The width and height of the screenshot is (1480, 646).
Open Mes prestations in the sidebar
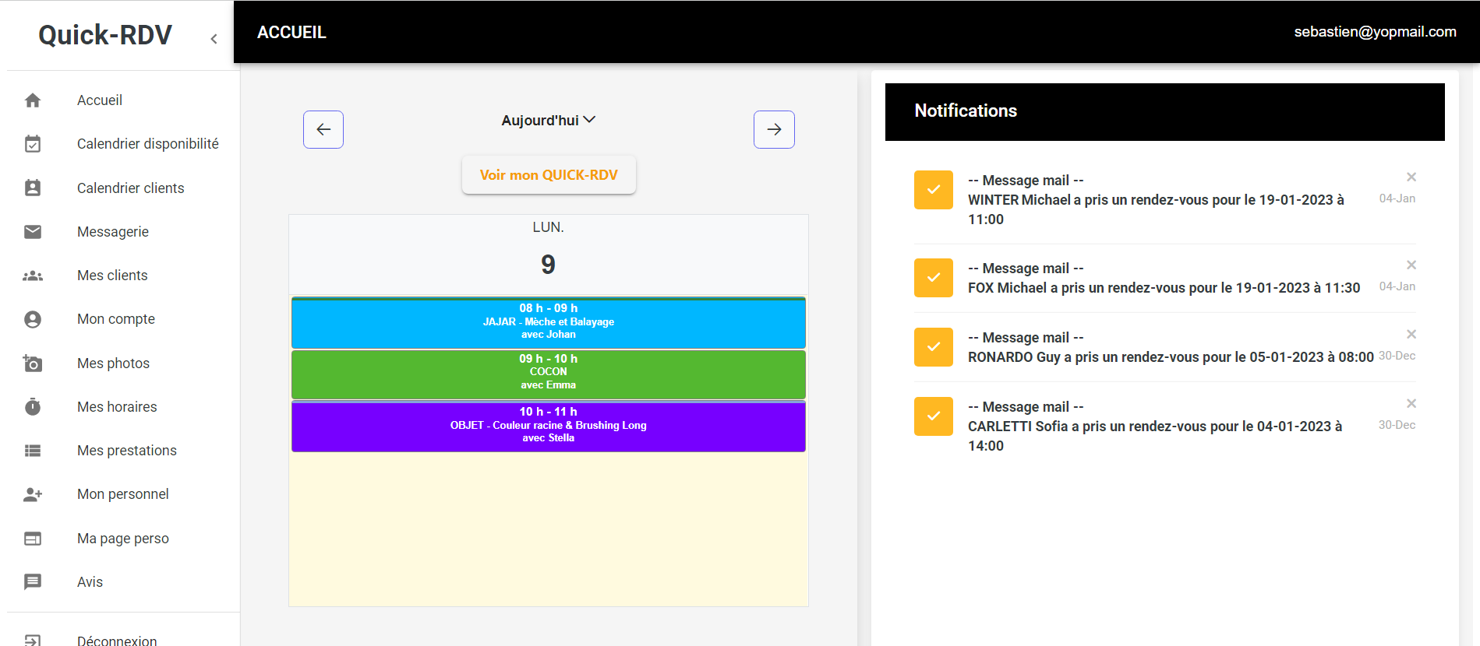coord(126,451)
